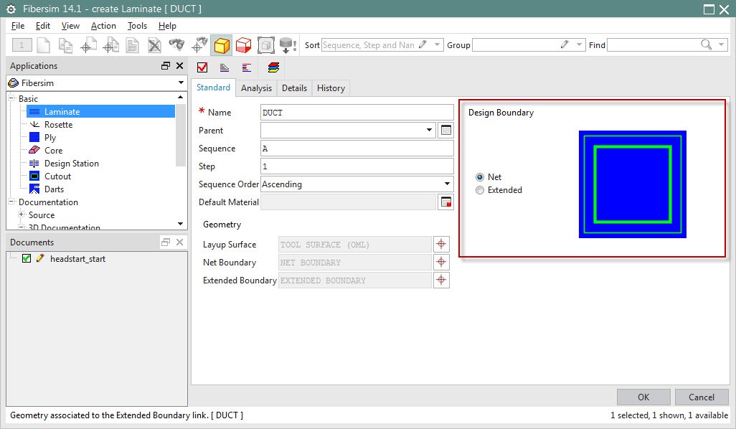Viewport: 736px width, 429px height.
Task: Open the Tools menu
Action: (x=137, y=25)
